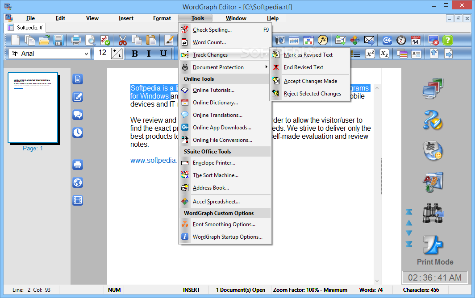This screenshot has height=298, width=475.
Task: Click the document scrollbar down arrow
Action: (x=377, y=281)
